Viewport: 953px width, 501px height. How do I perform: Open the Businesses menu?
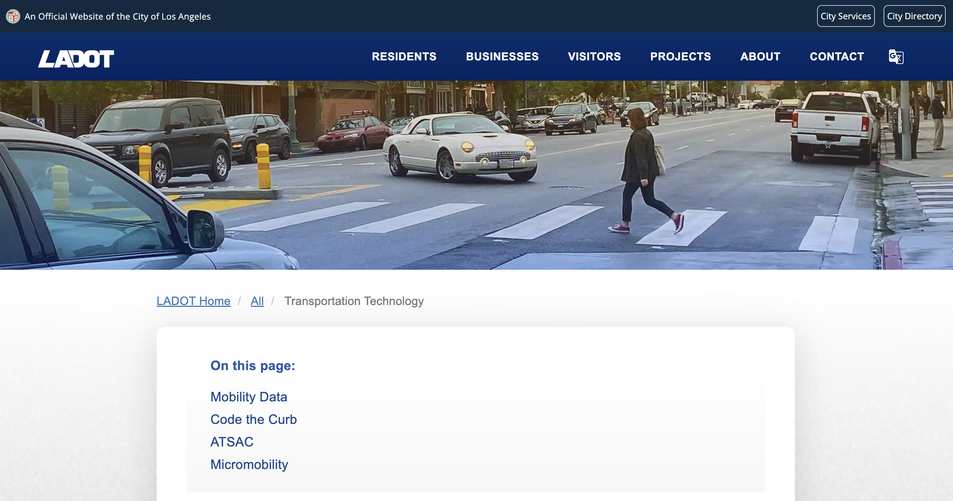(502, 57)
